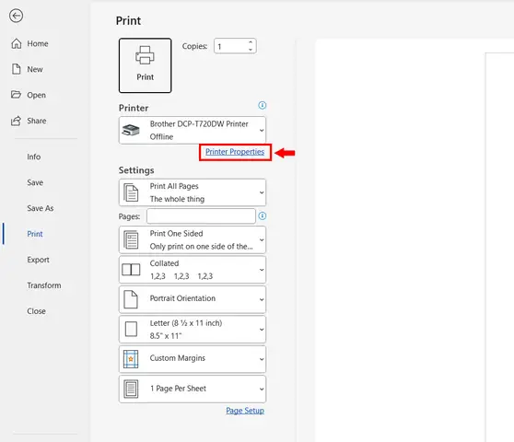
Task: Expand the Print All Pages dropdown
Action: point(193,192)
